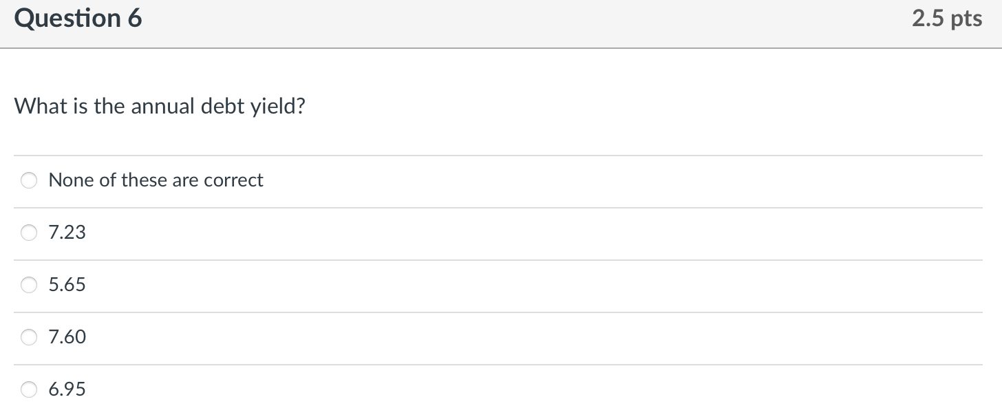Click the 5.65 answer label text

[67, 285]
